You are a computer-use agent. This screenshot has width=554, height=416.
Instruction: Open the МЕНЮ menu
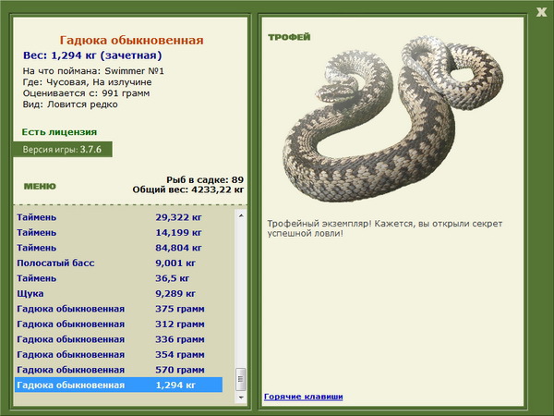[x=40, y=187]
